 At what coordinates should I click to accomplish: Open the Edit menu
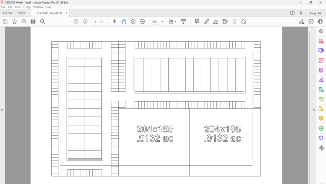[10, 7]
